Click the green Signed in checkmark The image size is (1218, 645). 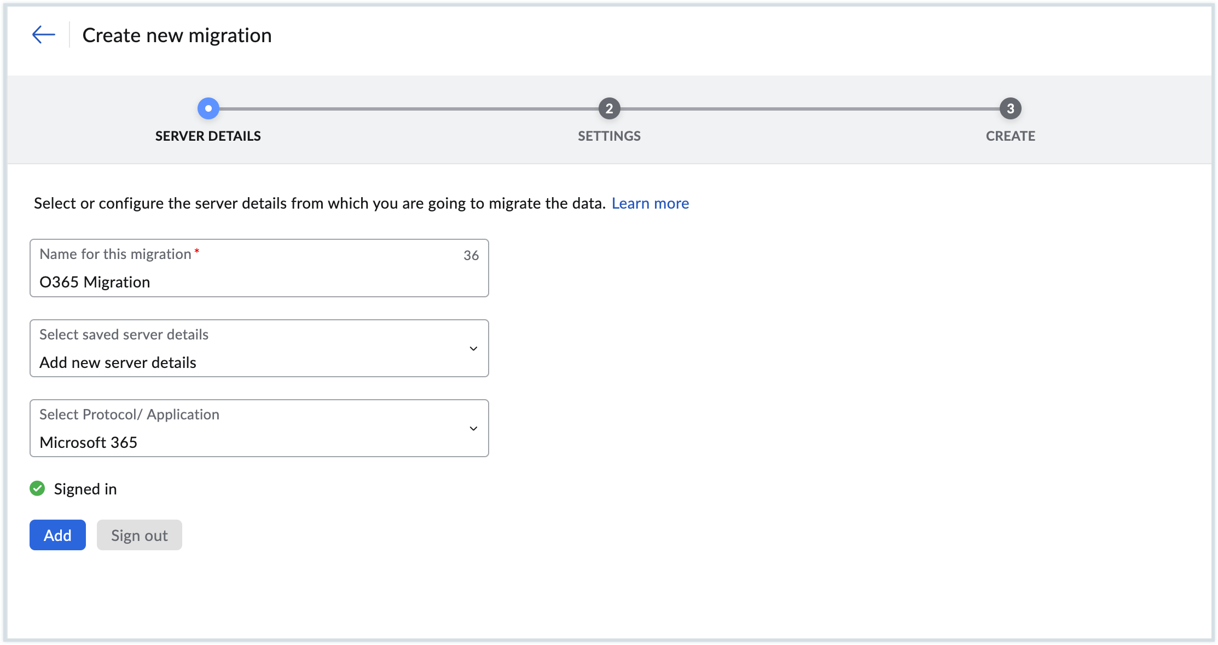click(37, 488)
